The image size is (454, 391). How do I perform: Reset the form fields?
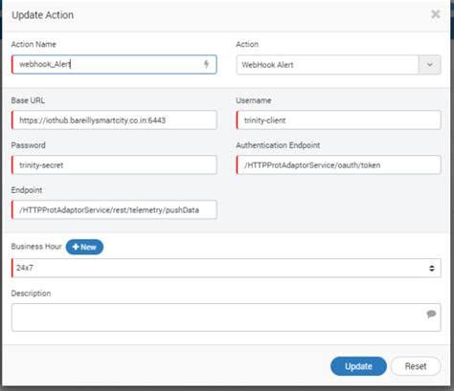click(x=416, y=366)
